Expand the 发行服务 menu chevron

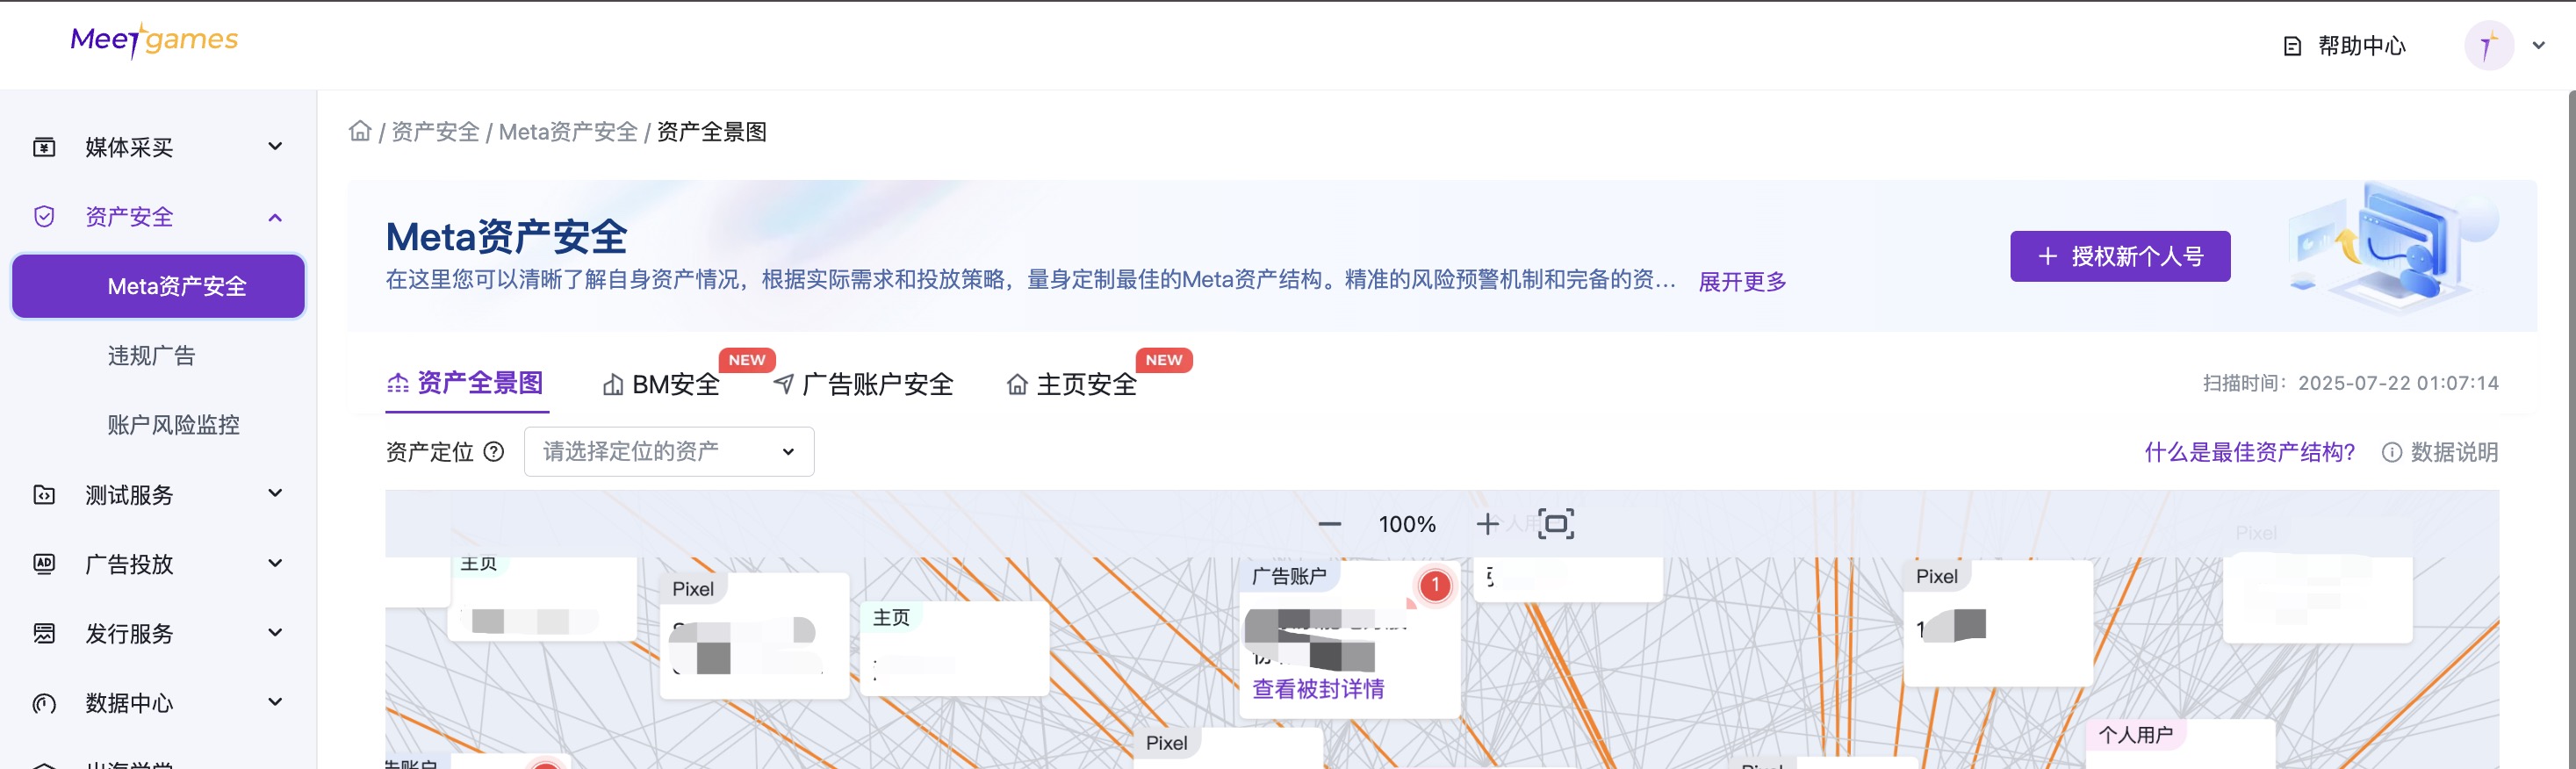click(275, 633)
